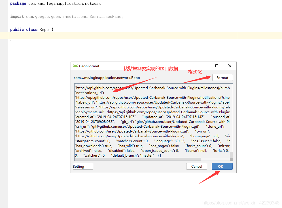282x208 pixels.
Task: Open the Setting button in GsonFormat
Action: coord(83,166)
